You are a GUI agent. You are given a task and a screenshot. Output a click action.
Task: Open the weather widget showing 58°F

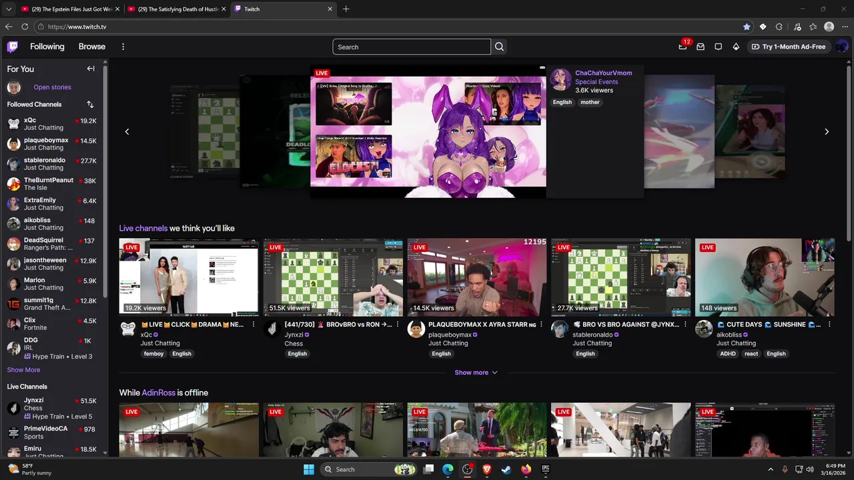click(30, 469)
